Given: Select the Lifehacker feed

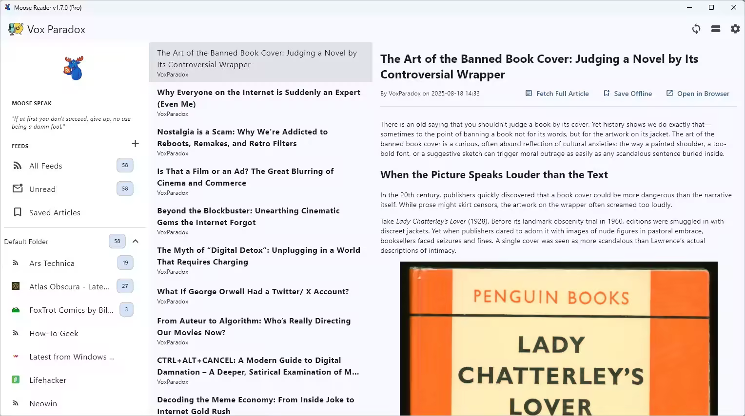Looking at the screenshot, I should click(x=75, y=380).
